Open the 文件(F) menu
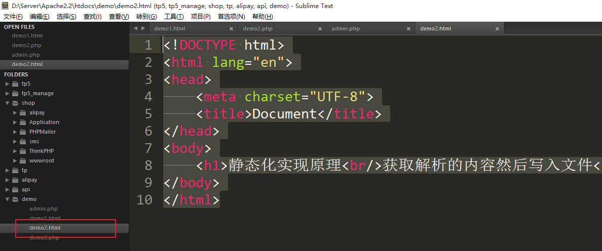This screenshot has height=251, width=602. [13, 17]
